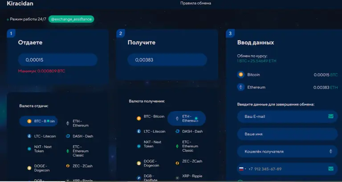
Task: Click the Валюта получения: heading
Action: pyautogui.click(x=147, y=101)
